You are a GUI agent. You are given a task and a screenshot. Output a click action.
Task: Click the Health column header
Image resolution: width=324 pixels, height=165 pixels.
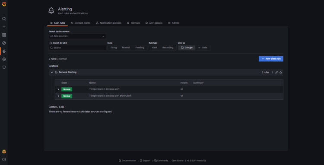click(184, 83)
